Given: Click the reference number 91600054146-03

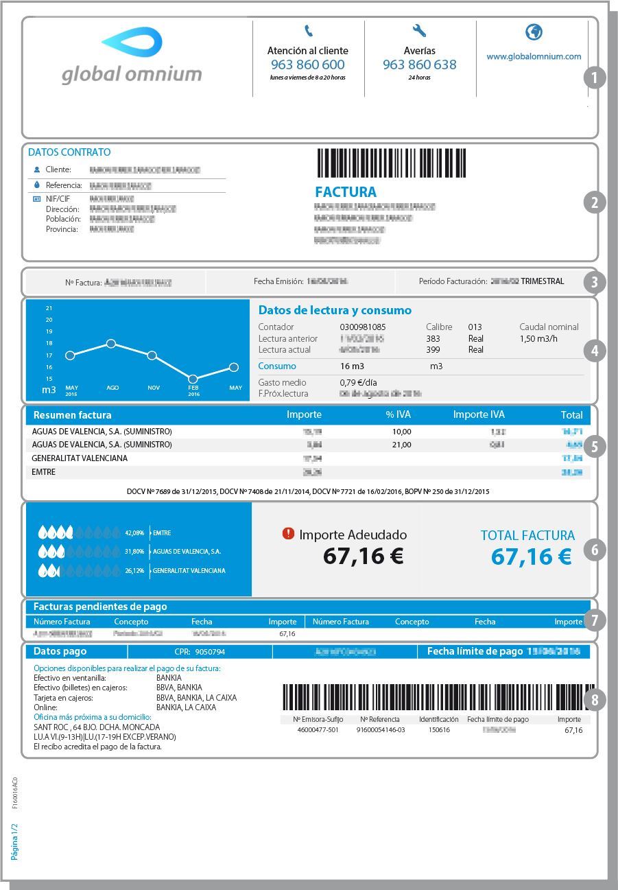Looking at the screenshot, I should (380, 730).
